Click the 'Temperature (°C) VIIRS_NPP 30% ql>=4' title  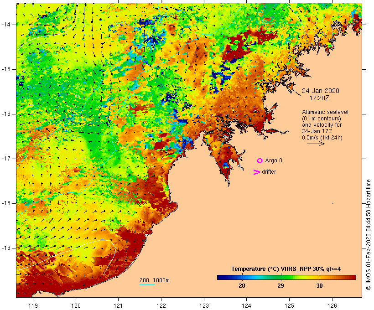click(286, 269)
